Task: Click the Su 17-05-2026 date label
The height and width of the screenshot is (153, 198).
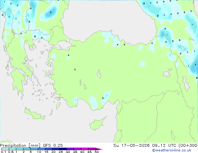Action: tap(131, 146)
